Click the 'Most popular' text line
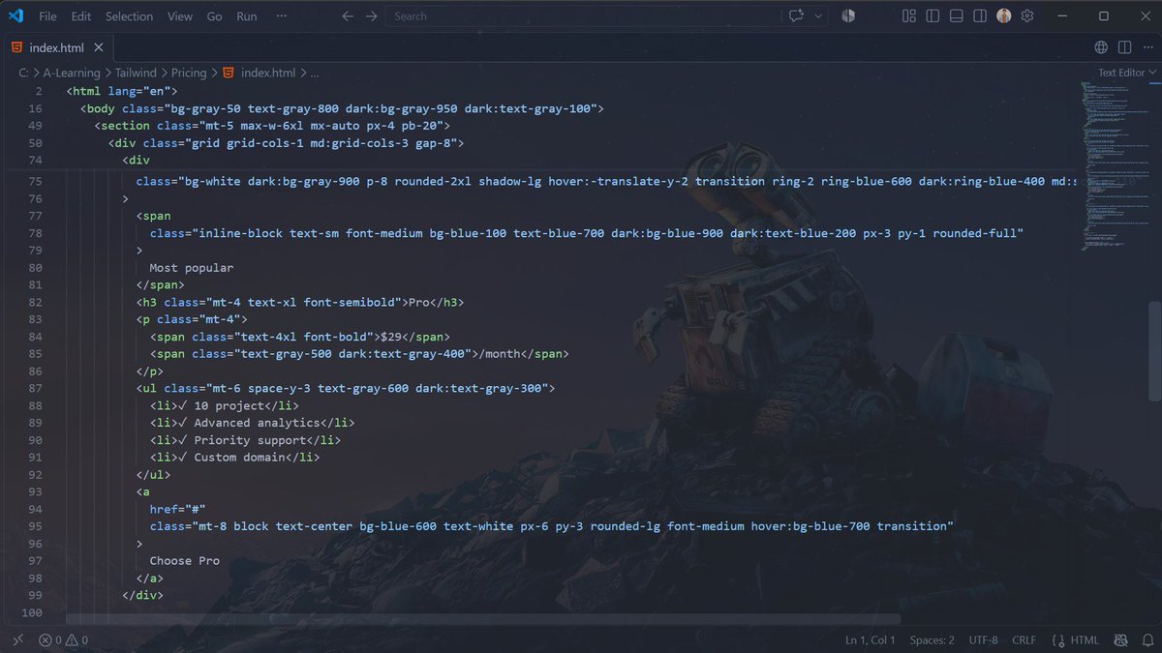Screen dimensions: 1162x653 tap(192, 267)
